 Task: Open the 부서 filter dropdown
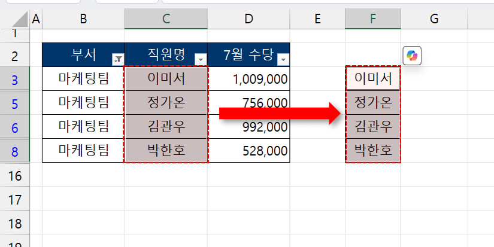(118, 59)
